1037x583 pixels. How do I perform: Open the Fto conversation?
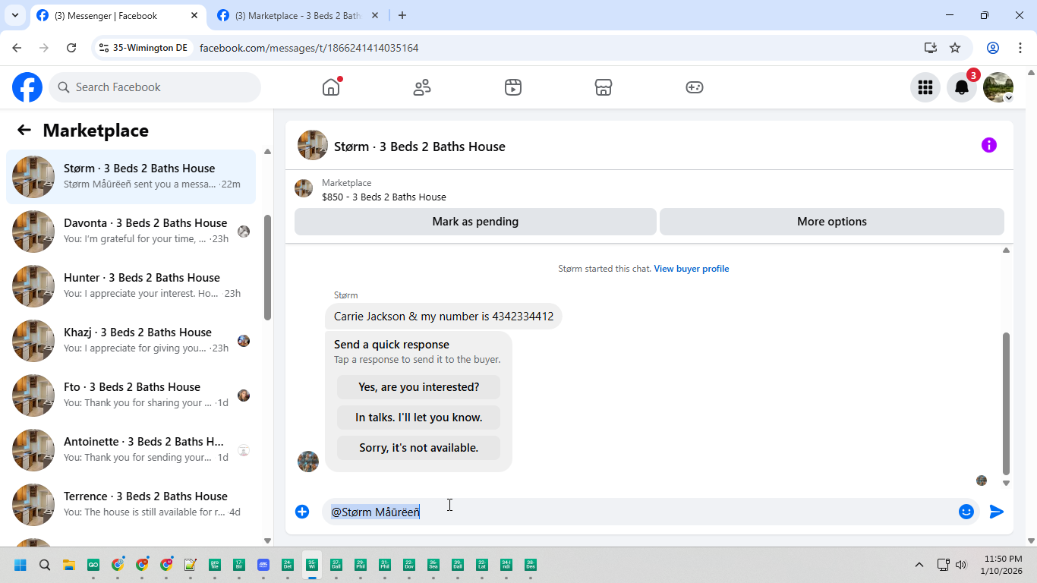pos(131,395)
